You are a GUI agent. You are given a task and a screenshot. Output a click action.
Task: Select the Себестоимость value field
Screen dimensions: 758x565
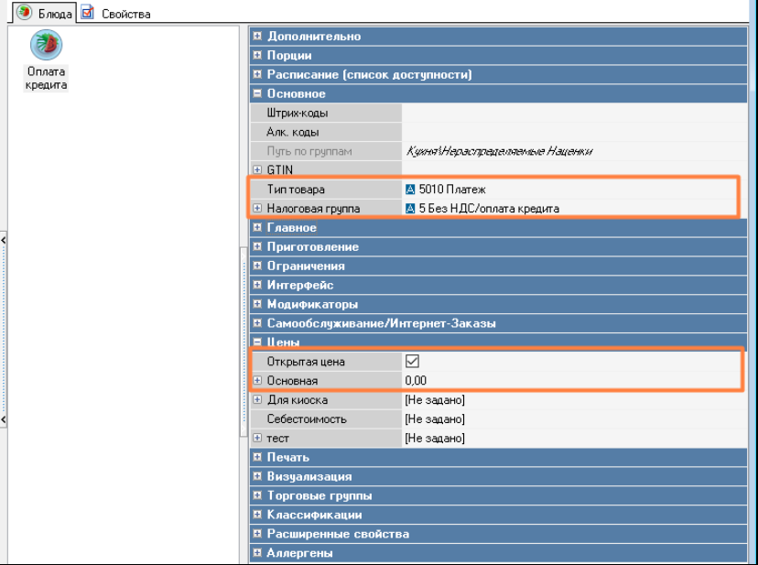click(568, 419)
